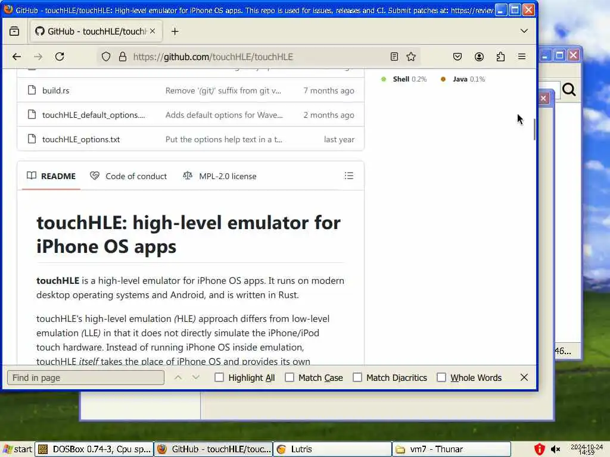
Task: Open a new tab with the plus button
Action: pos(175,31)
